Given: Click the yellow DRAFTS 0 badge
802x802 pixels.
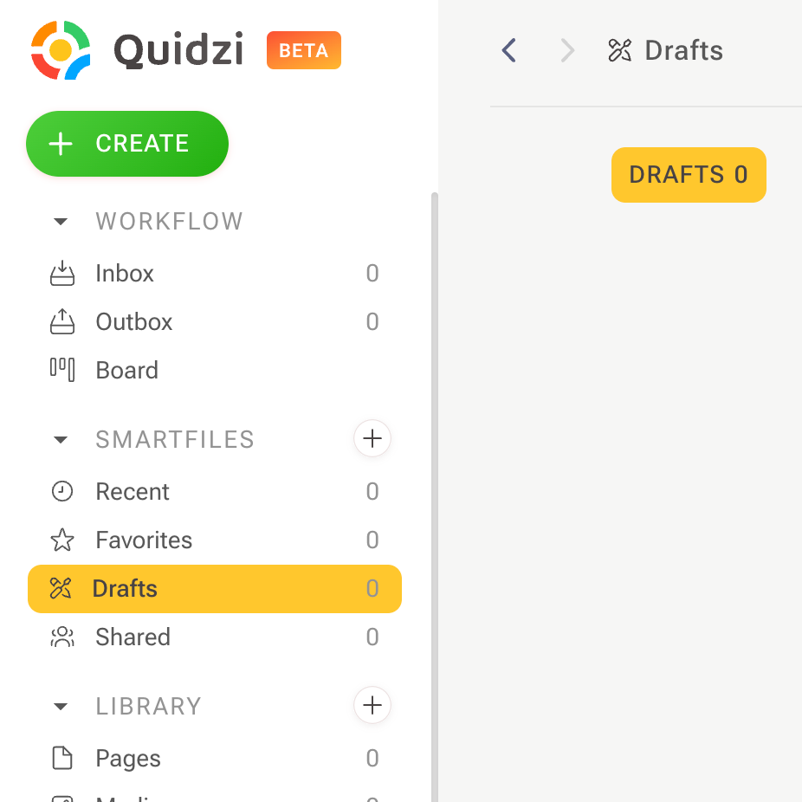Looking at the screenshot, I should point(689,175).
